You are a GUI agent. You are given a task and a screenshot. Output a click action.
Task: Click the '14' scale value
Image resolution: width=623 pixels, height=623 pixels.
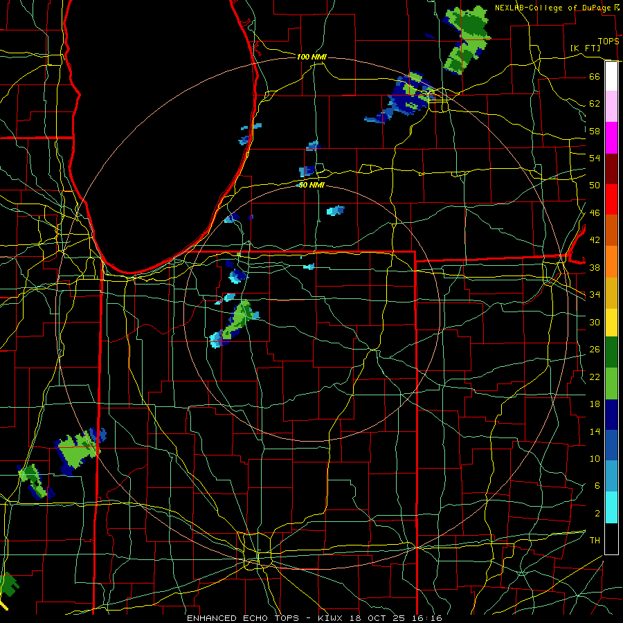coord(595,431)
